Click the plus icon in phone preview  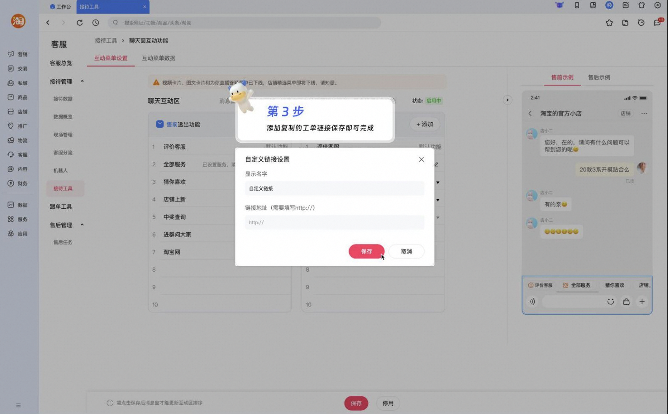tap(642, 301)
